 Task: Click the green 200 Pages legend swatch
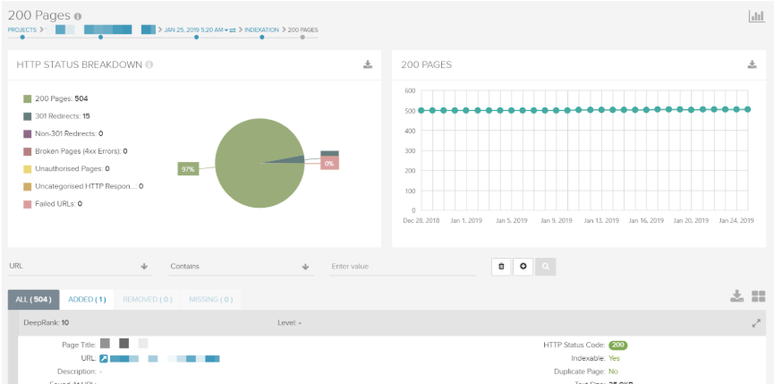pyautogui.click(x=28, y=98)
